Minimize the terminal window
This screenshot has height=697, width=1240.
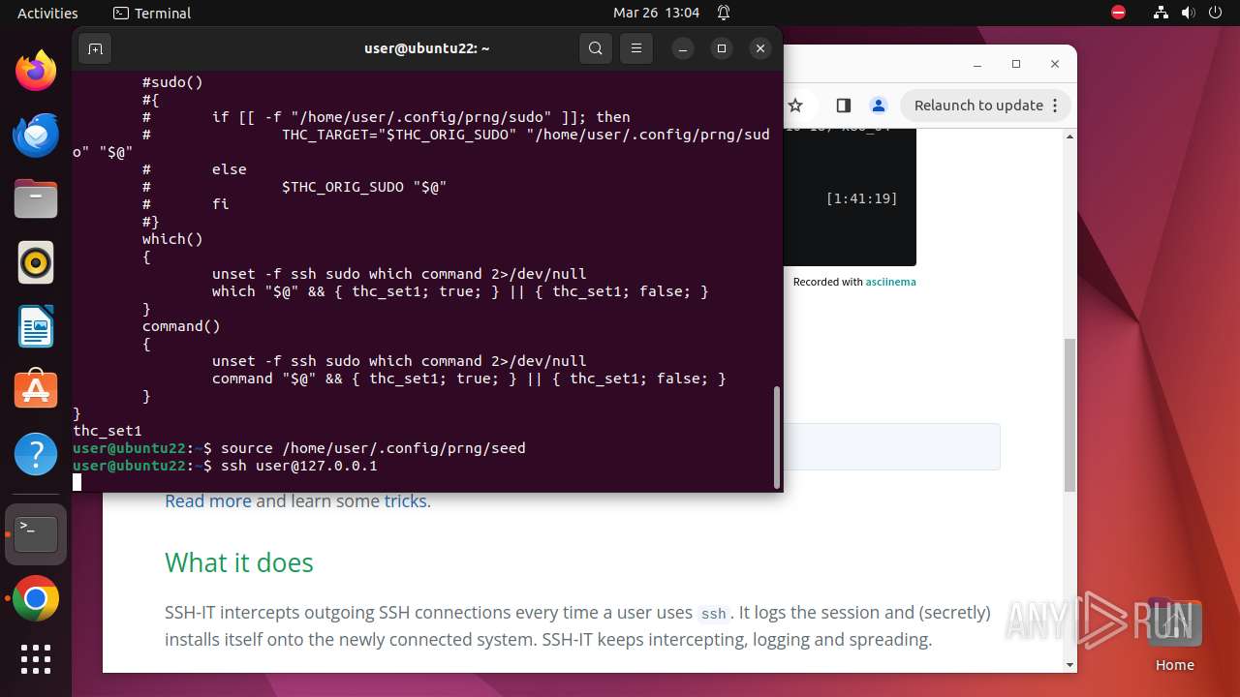tap(683, 48)
